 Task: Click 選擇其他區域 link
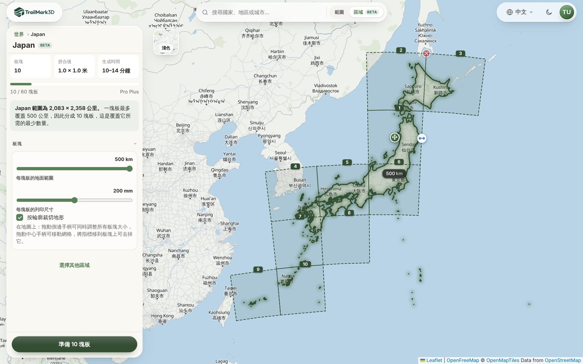(74, 265)
